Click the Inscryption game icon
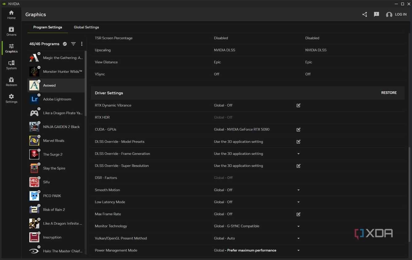Viewport: 412px width, 260px height. click(x=34, y=237)
